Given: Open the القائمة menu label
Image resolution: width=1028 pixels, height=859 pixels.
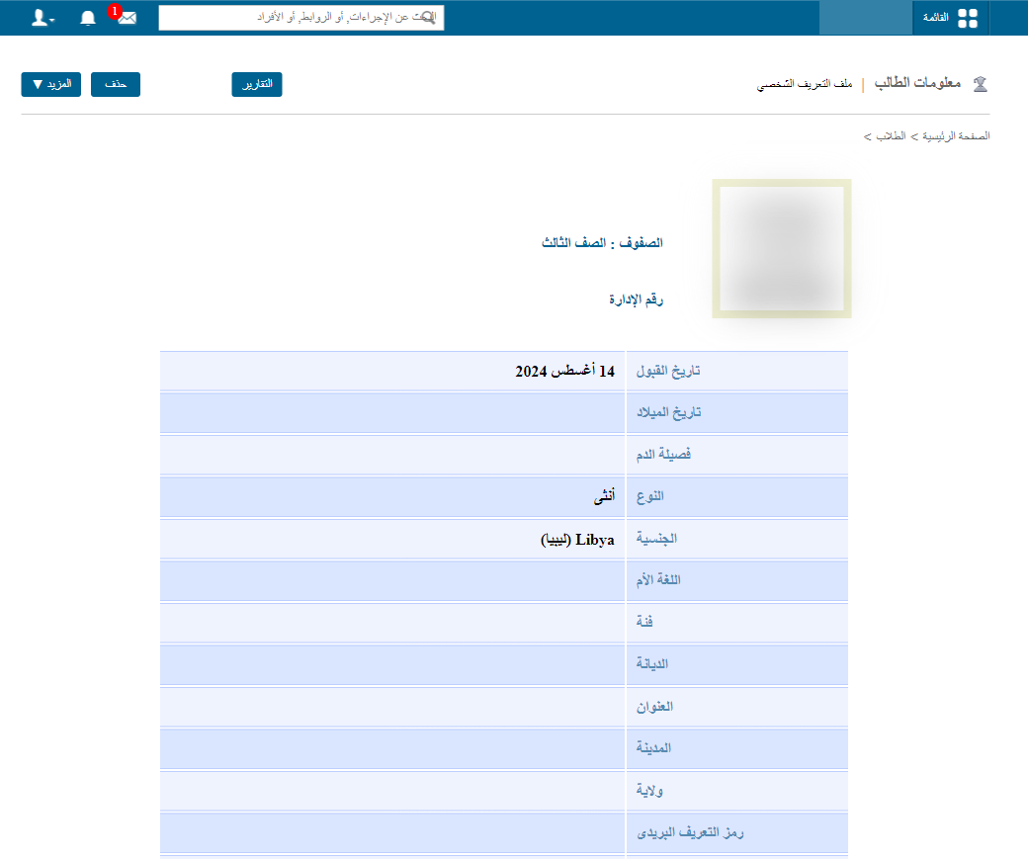Looking at the screenshot, I should [x=935, y=18].
